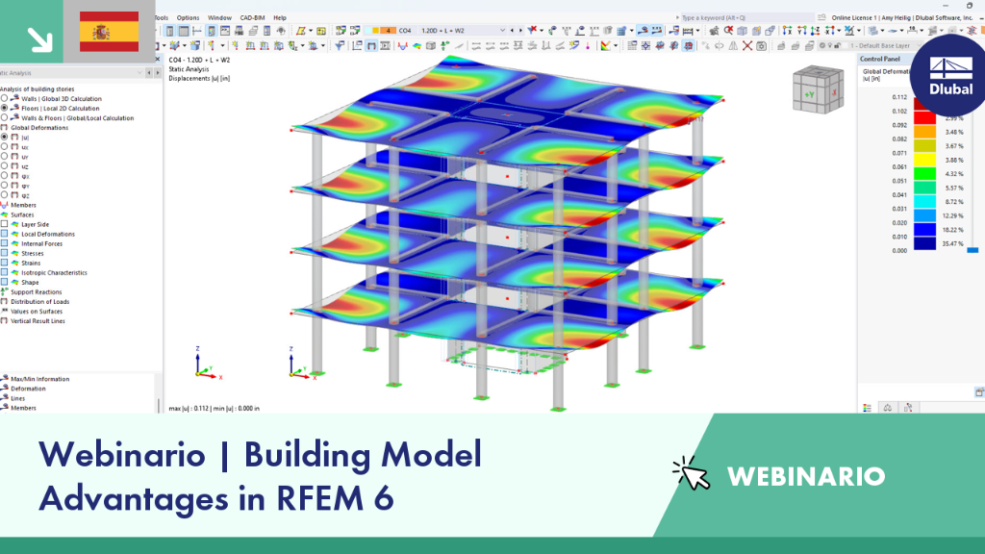Image resolution: width=985 pixels, height=554 pixels.
Task: Click the view in X direction icon
Action: click(787, 30)
